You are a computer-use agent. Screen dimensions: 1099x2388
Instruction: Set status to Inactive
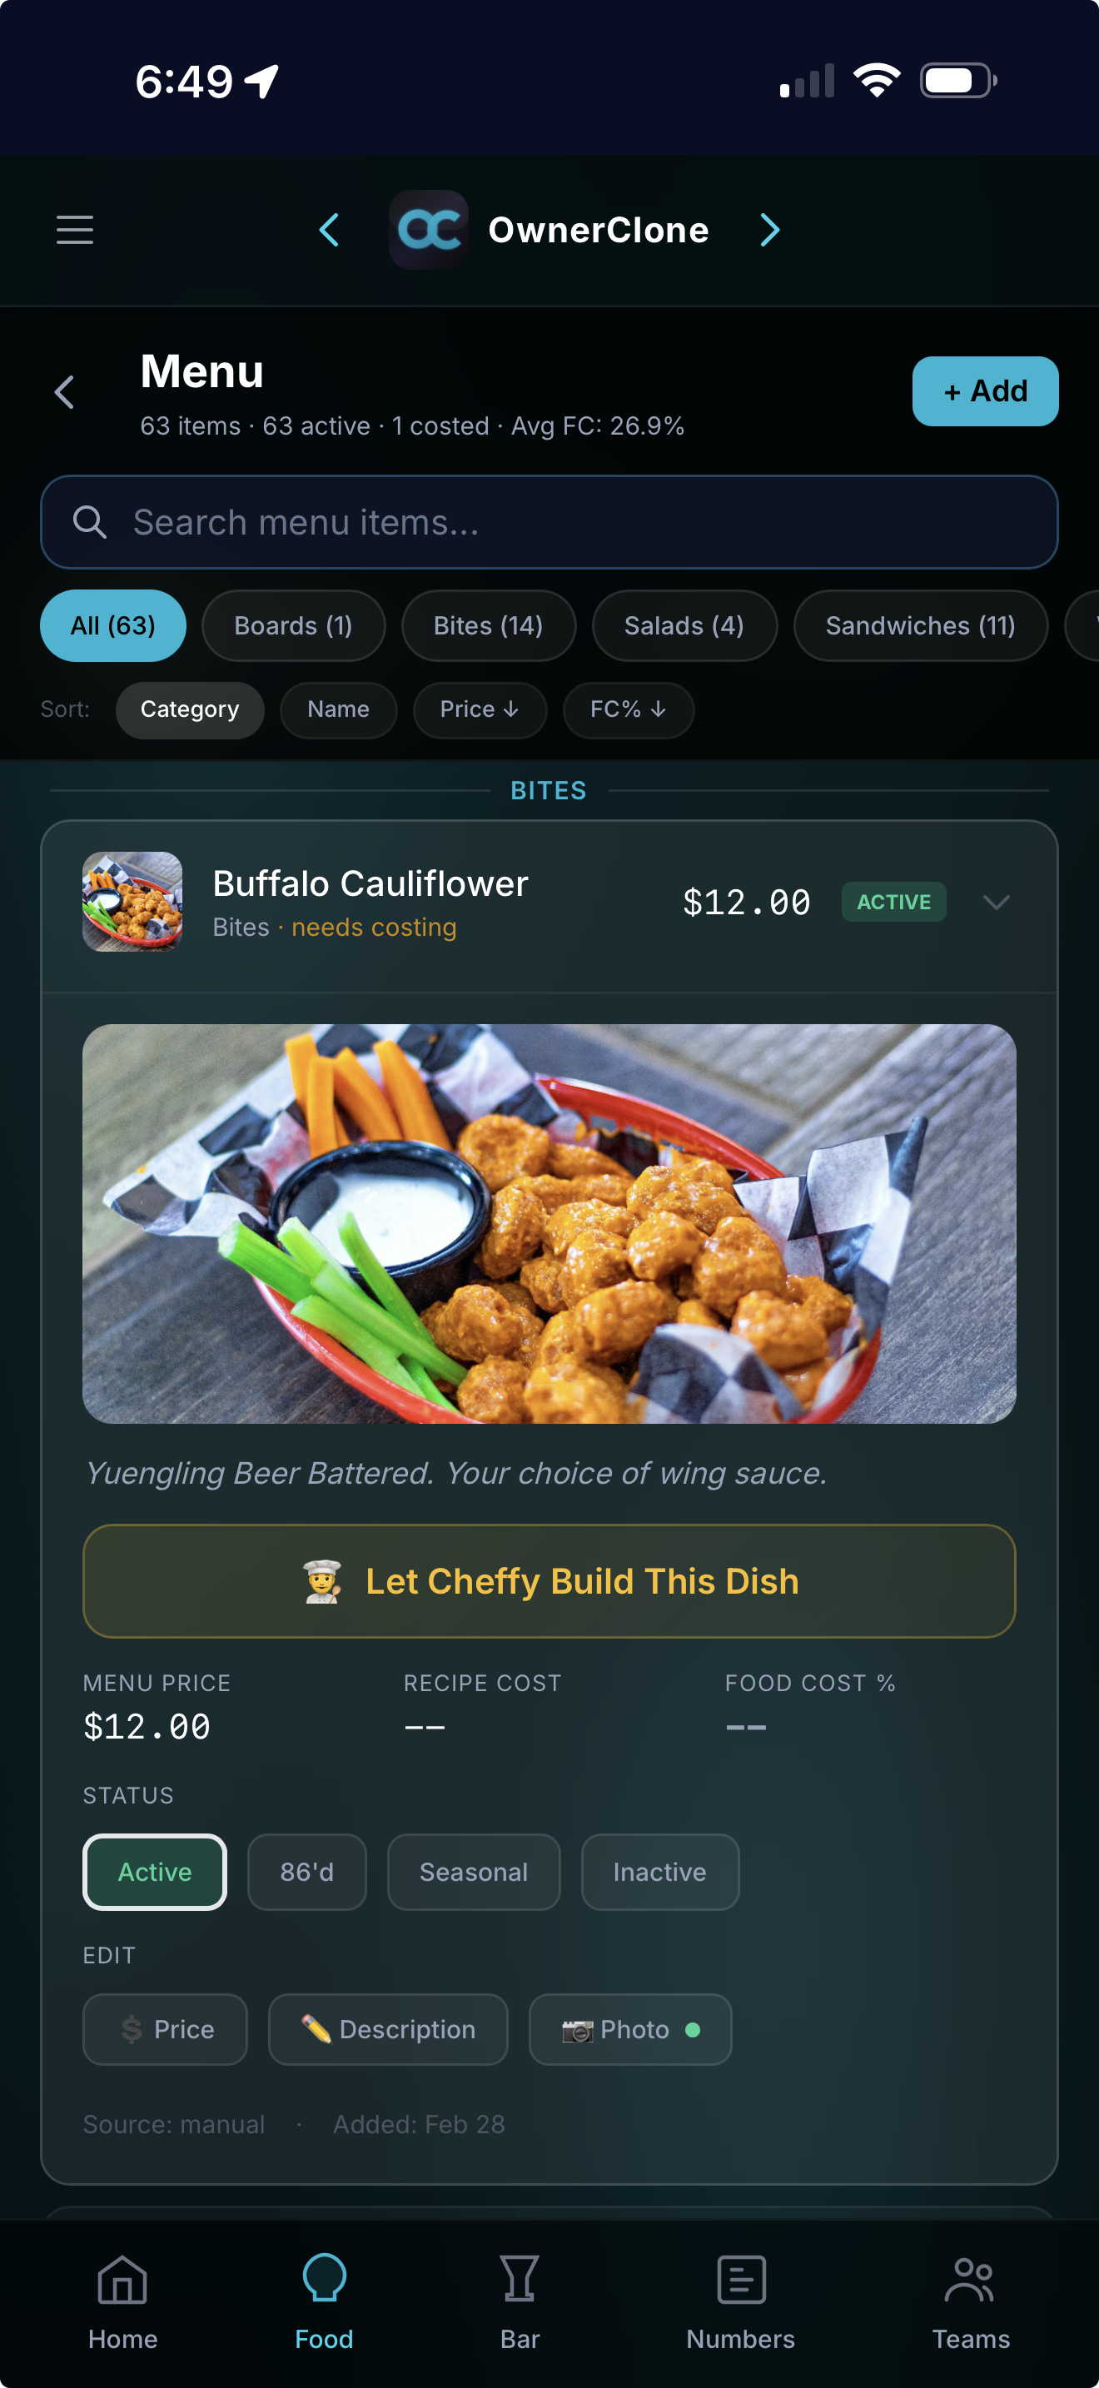tap(659, 1872)
